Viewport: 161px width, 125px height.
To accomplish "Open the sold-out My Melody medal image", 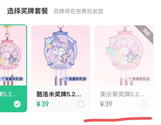I will coord(124,55).
